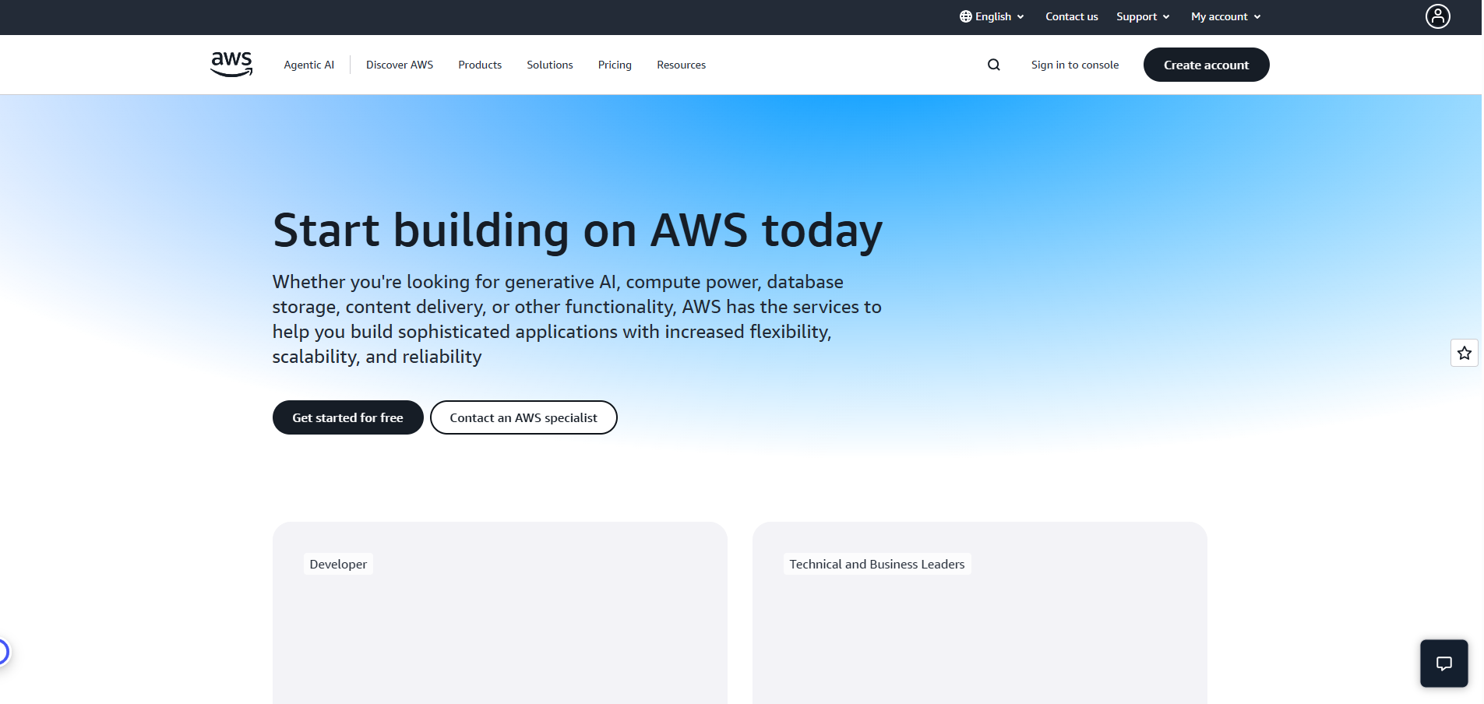Viewport: 1484px width, 704px height.
Task: Click Contact an AWS specialist
Action: point(523,417)
